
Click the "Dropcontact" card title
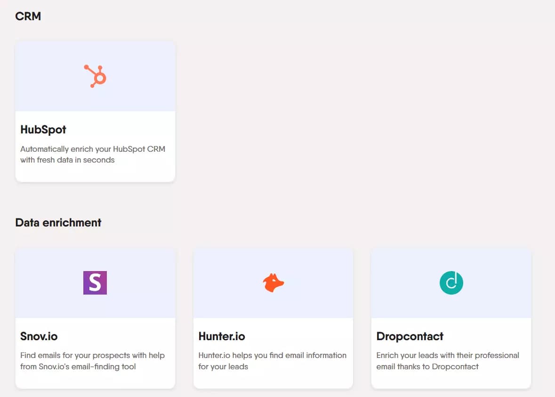(x=410, y=336)
